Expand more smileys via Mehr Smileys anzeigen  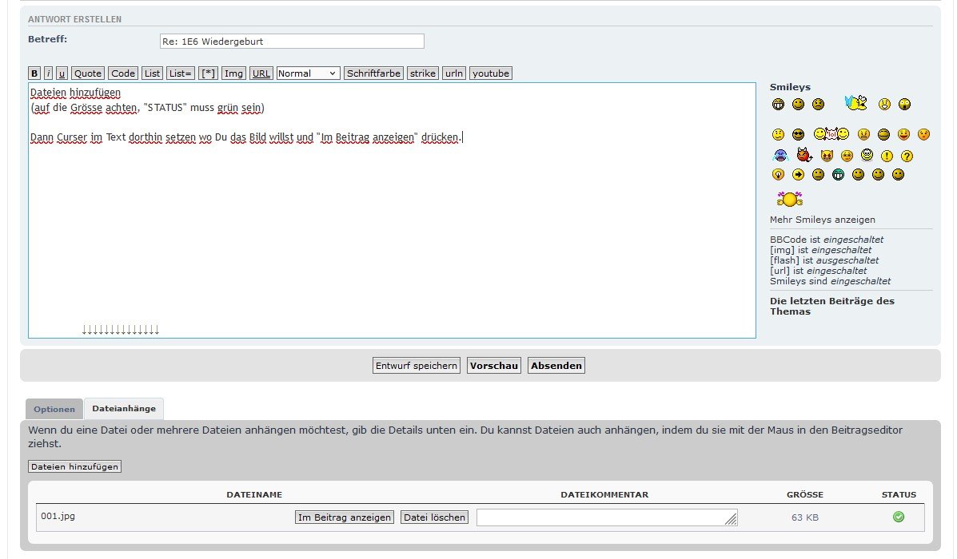[822, 220]
